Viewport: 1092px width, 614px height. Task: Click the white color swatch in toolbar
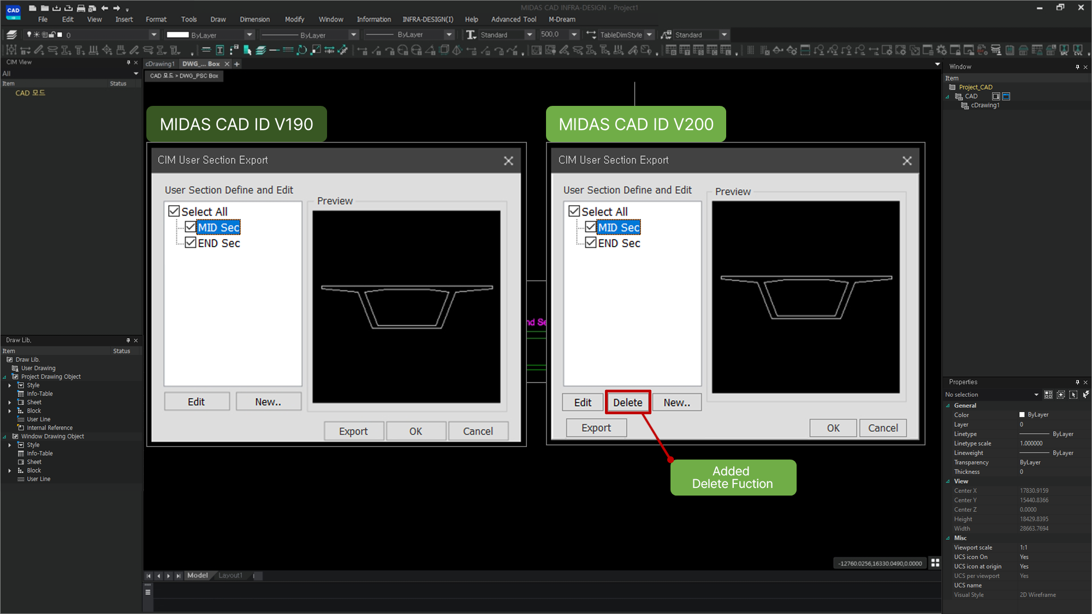pyautogui.click(x=177, y=34)
